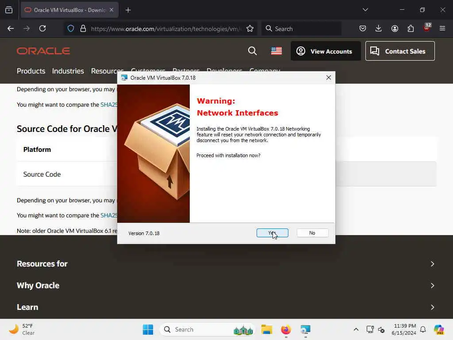Viewport: 453px width, 340px height.
Task: Bookmark this page with the star icon
Action: click(x=250, y=28)
